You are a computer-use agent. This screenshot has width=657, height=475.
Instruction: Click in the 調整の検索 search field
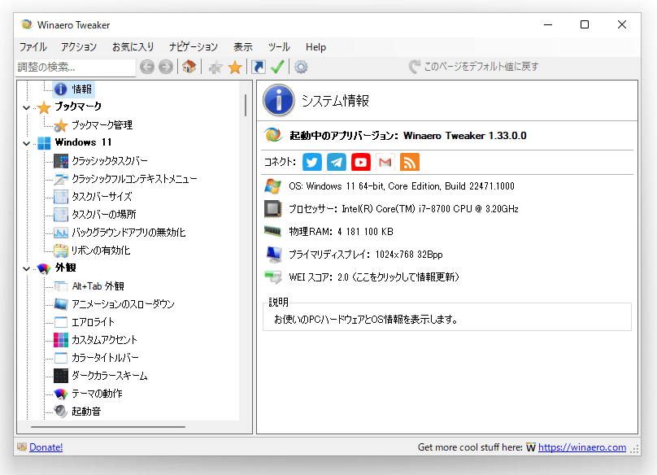click(76, 67)
